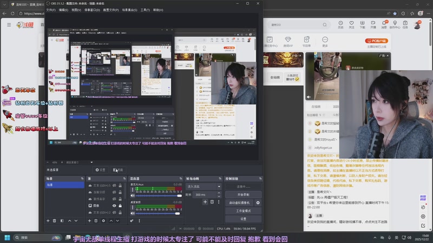This screenshot has width=433, height=243.
Task: Click the search magnifier in Douyu search box
Action: tap(325, 25)
